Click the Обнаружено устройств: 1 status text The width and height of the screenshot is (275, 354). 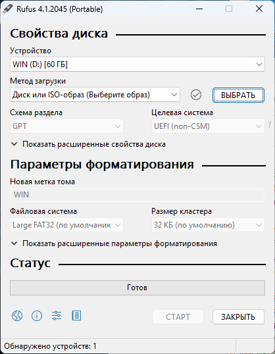(51, 346)
